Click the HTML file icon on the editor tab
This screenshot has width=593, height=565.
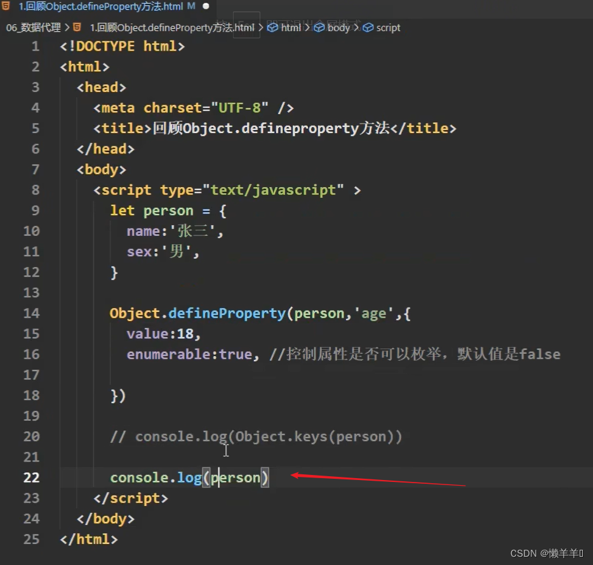tap(5, 6)
